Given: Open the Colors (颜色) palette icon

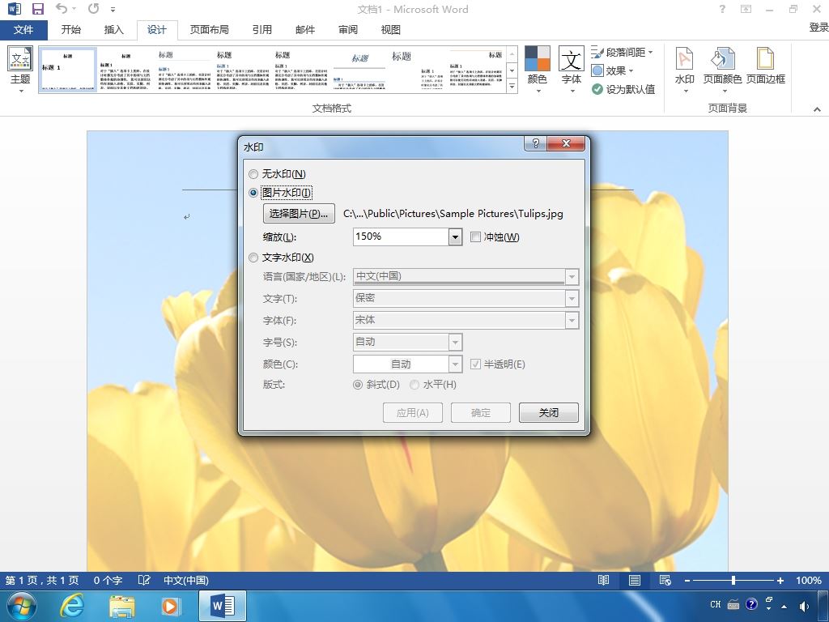Looking at the screenshot, I should click(x=538, y=58).
